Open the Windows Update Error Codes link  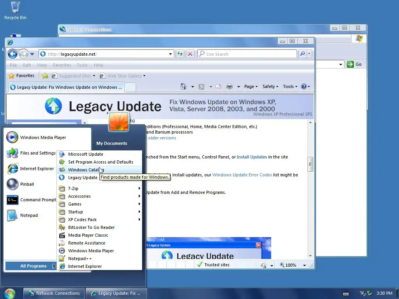242,175
